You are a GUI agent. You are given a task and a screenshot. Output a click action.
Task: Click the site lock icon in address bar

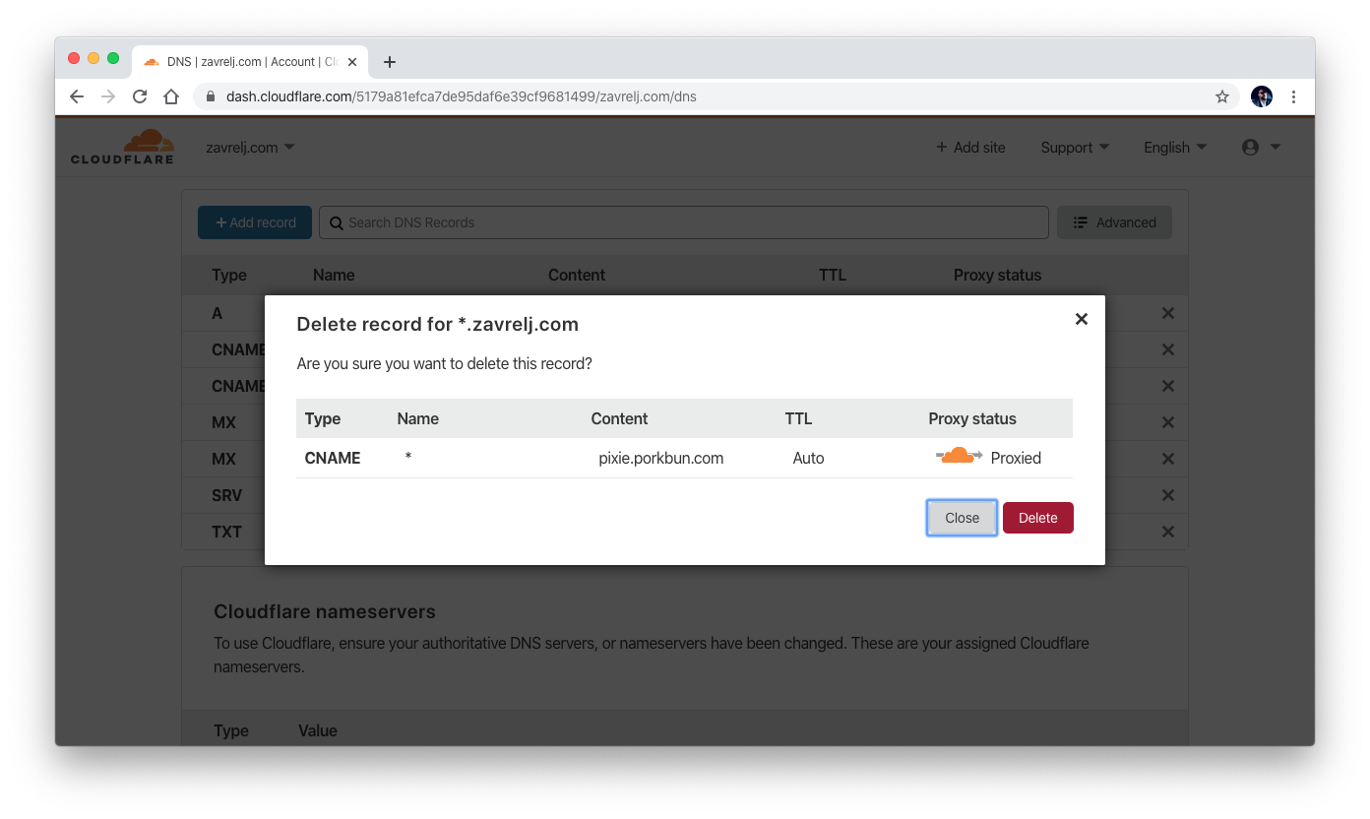(210, 96)
